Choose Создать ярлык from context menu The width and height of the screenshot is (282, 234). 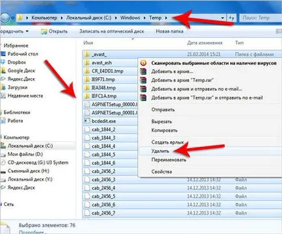pos(168,142)
